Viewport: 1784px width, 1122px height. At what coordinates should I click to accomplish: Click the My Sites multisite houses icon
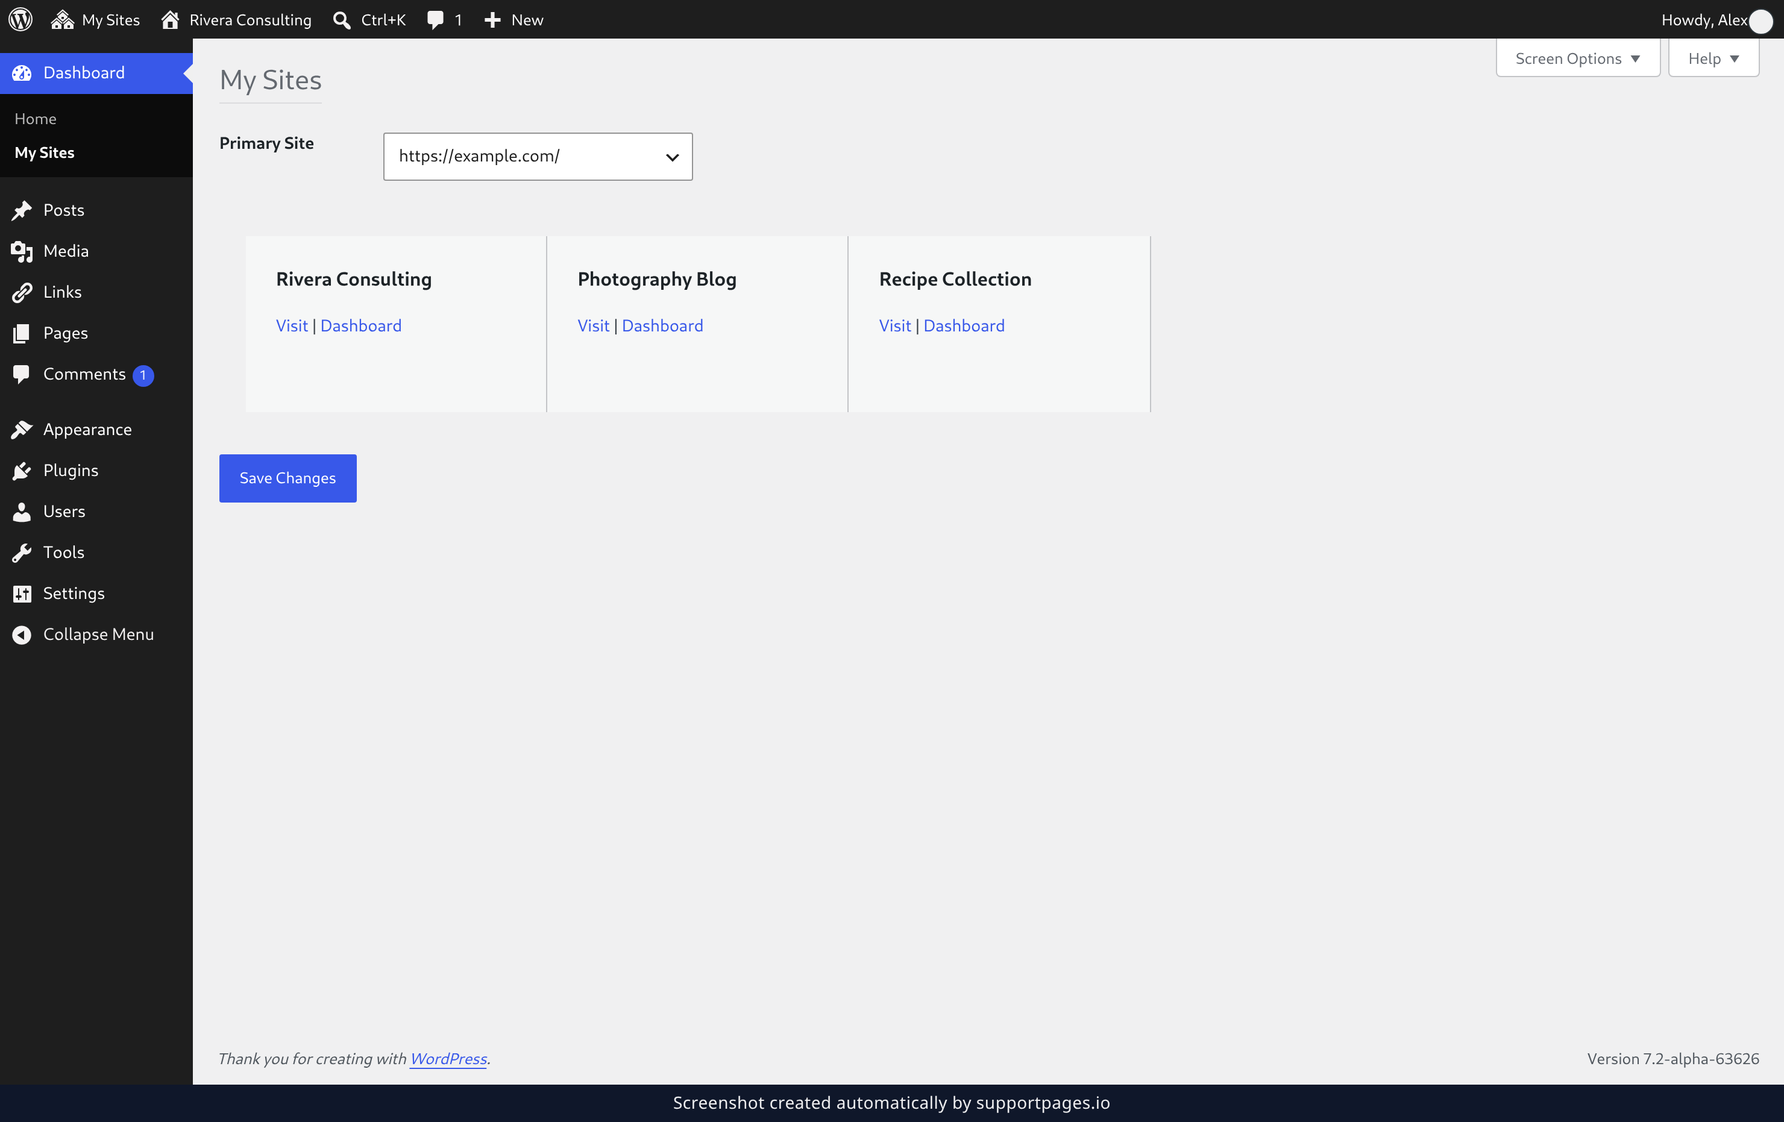point(62,19)
